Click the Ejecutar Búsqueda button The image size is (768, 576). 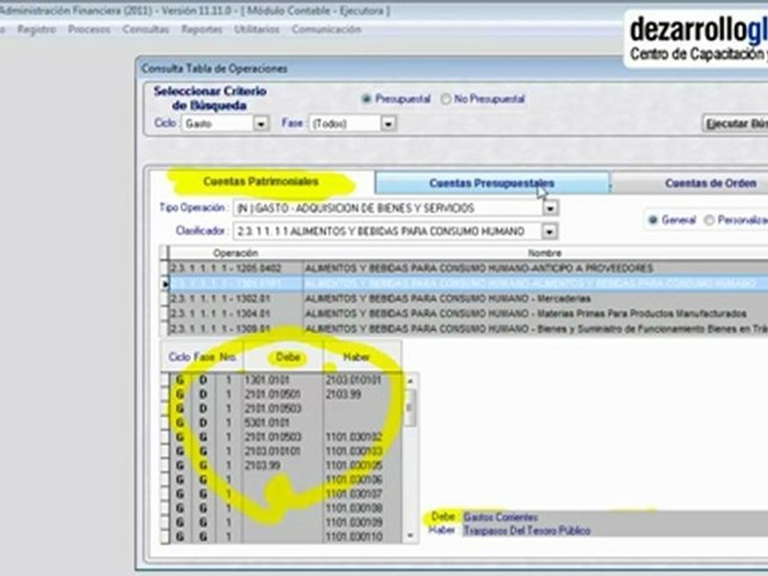pos(735,124)
